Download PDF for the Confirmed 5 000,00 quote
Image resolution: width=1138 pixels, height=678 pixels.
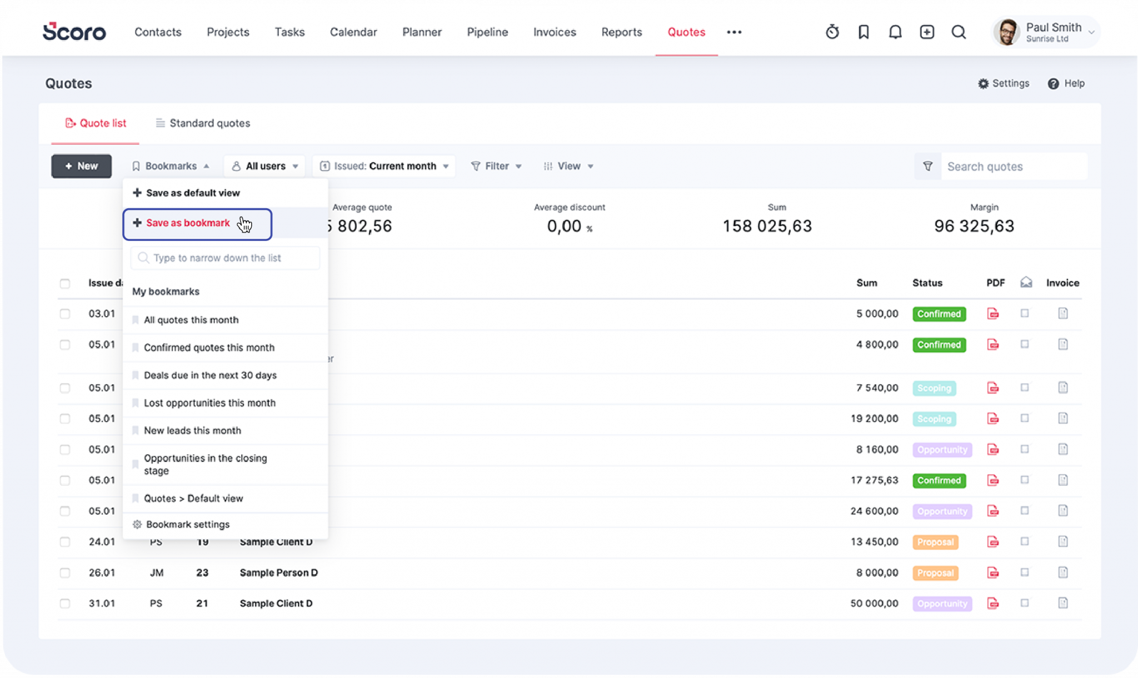pyautogui.click(x=993, y=314)
